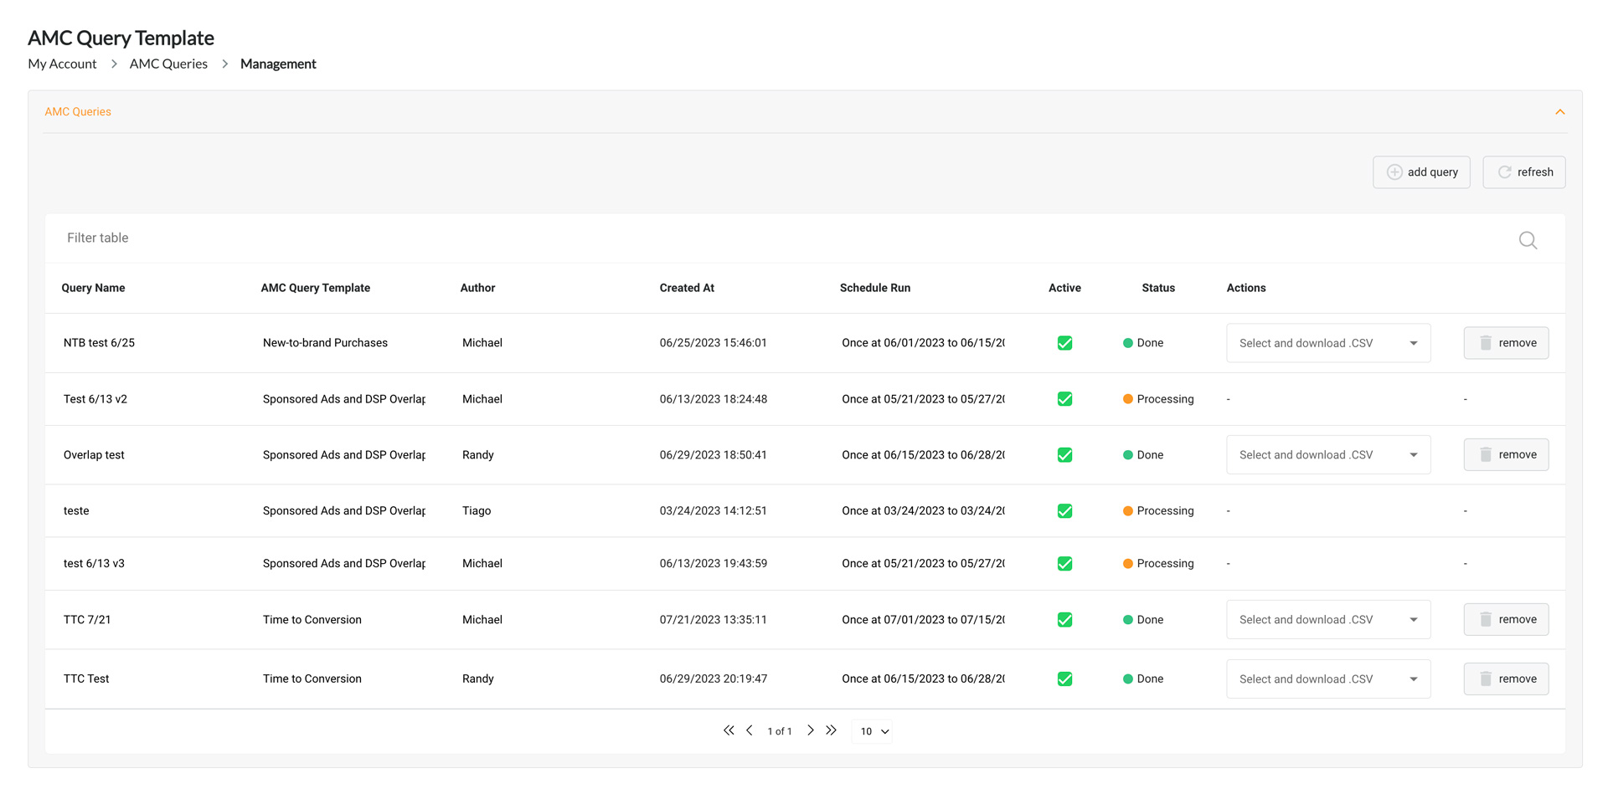
Task: Remove the TTC 7/21 query
Action: pyautogui.click(x=1506, y=620)
